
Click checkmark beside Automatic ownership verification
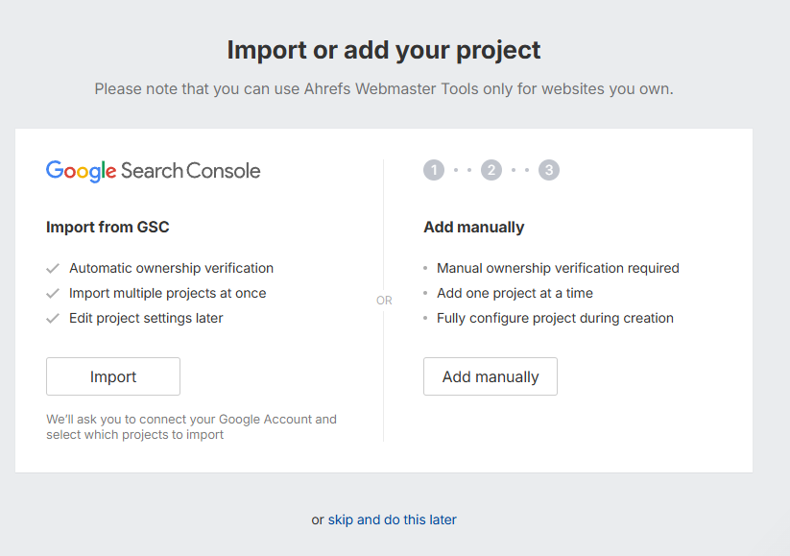point(53,268)
